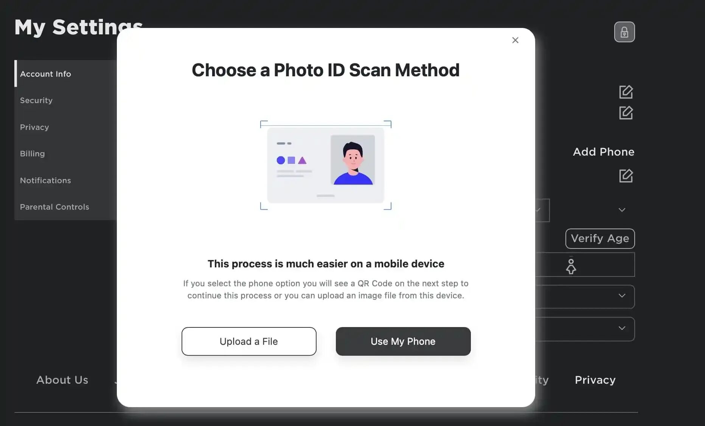705x426 pixels.
Task: Click the ID card illustration
Action: [x=326, y=165]
